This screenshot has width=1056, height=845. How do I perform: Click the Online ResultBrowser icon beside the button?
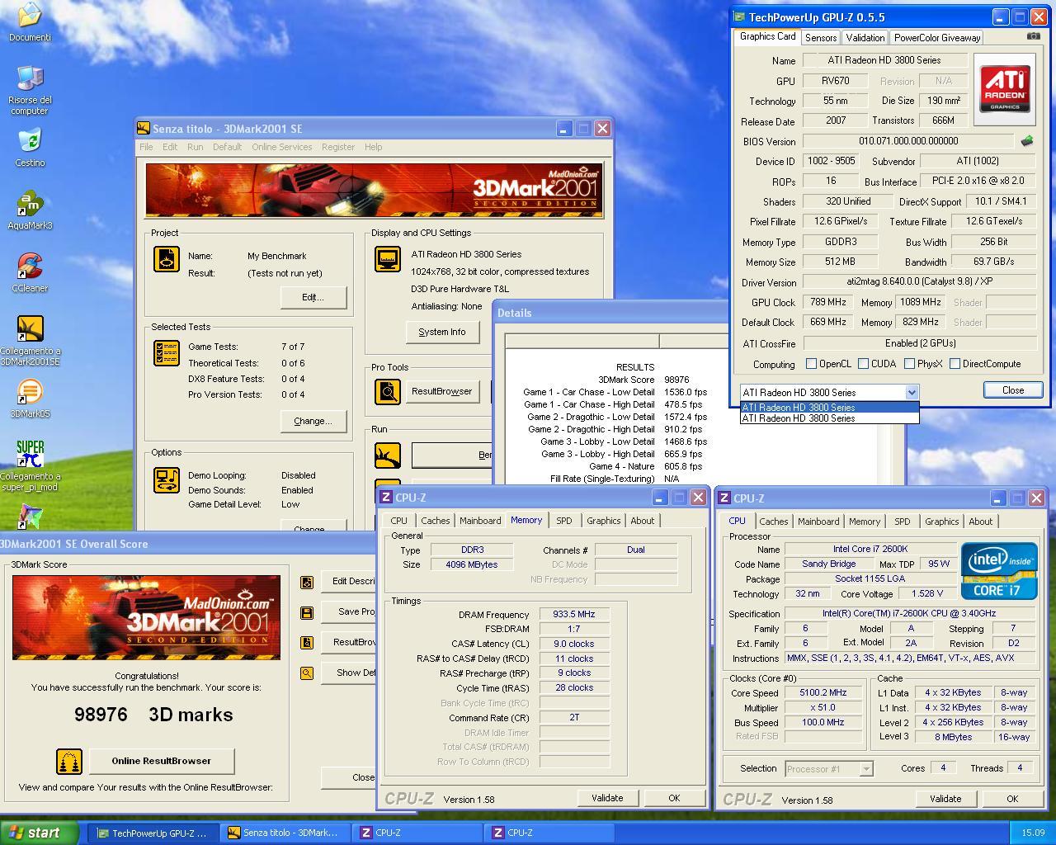69,761
